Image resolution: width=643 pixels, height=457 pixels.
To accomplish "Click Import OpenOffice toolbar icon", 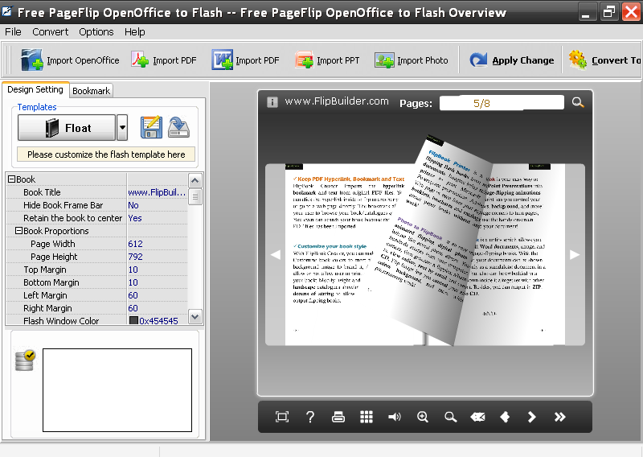I will pyautogui.click(x=32, y=60).
